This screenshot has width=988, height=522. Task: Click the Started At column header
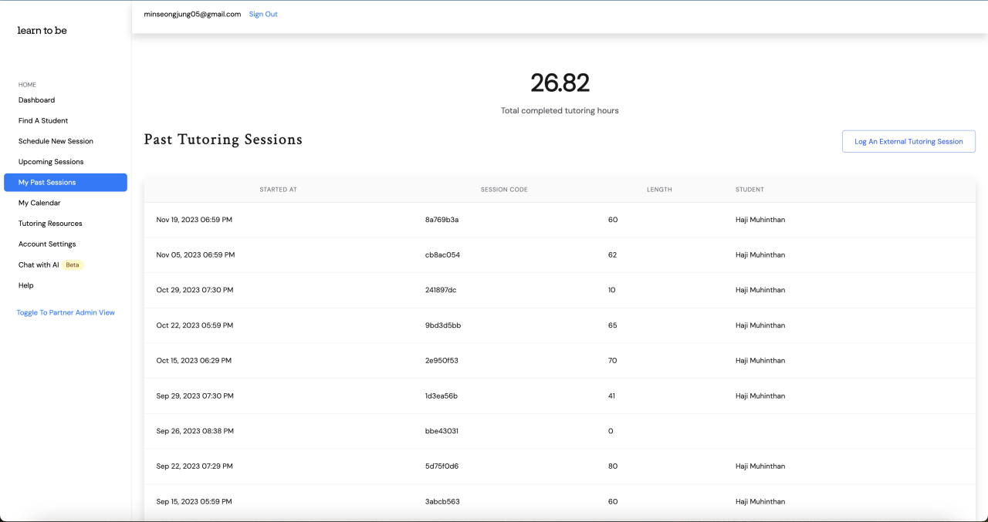click(x=278, y=190)
